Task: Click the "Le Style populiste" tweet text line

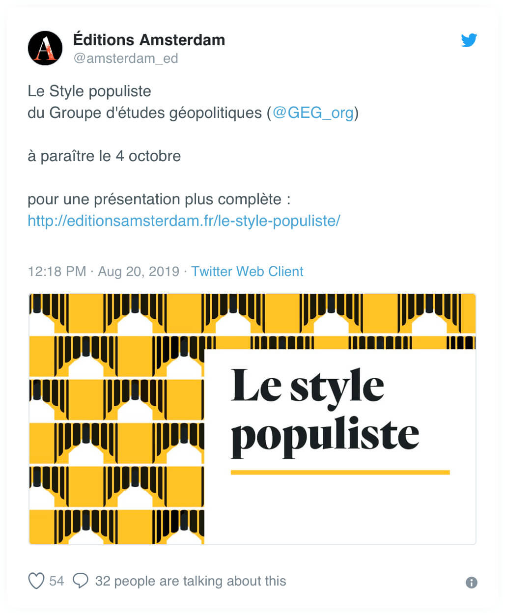Action: [x=89, y=91]
